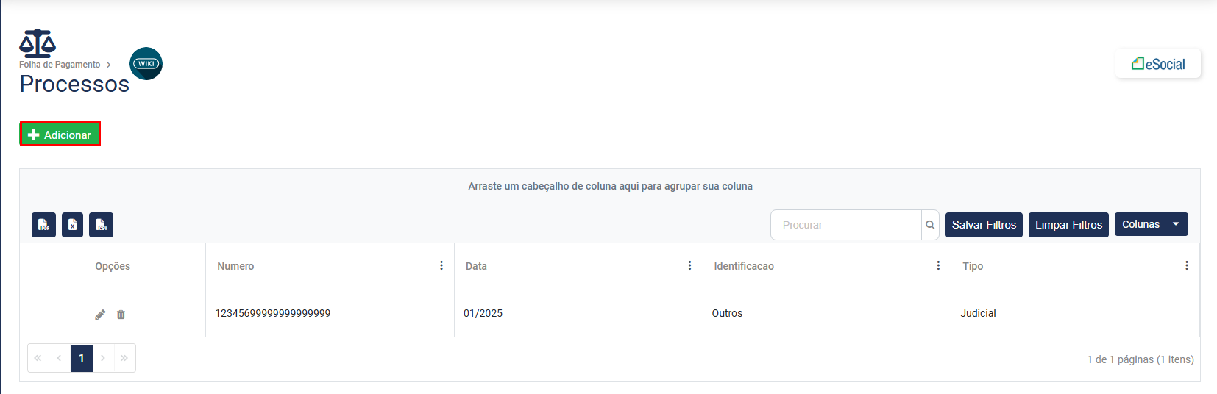Export the table to Excel
The width and height of the screenshot is (1217, 394).
(x=72, y=225)
